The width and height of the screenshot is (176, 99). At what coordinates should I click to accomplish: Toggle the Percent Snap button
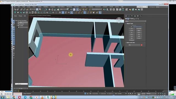(x=83, y=10)
